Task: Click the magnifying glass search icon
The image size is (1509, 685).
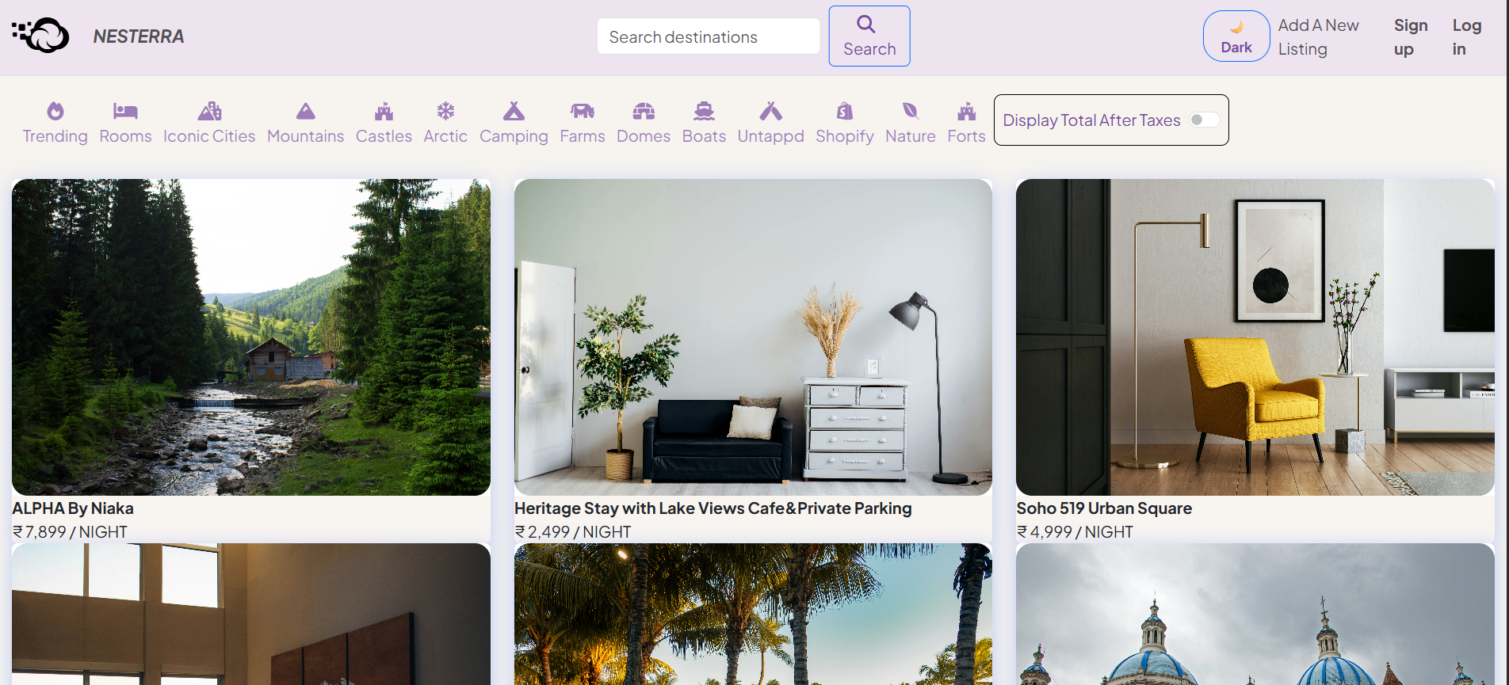Action: pos(866,25)
